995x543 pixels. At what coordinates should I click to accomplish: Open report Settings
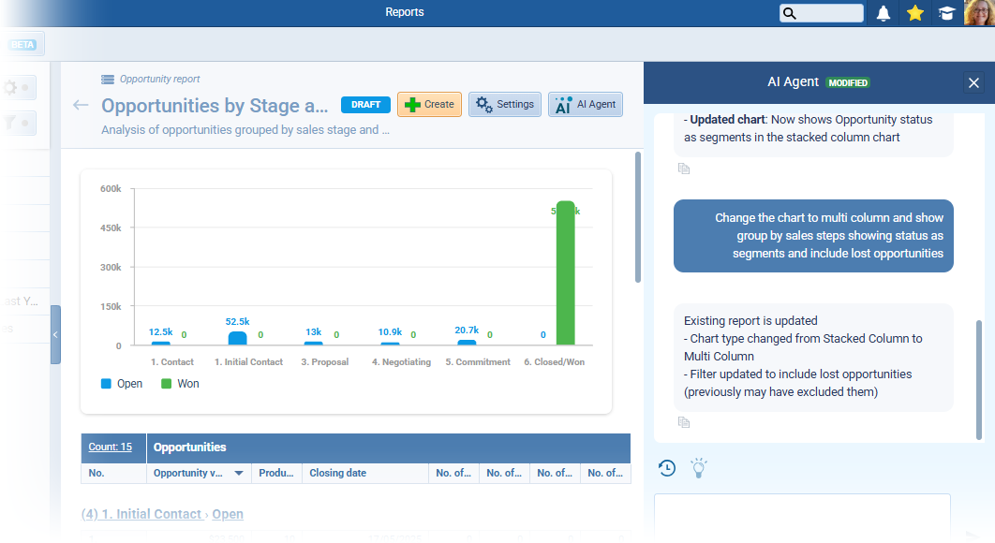click(x=504, y=105)
